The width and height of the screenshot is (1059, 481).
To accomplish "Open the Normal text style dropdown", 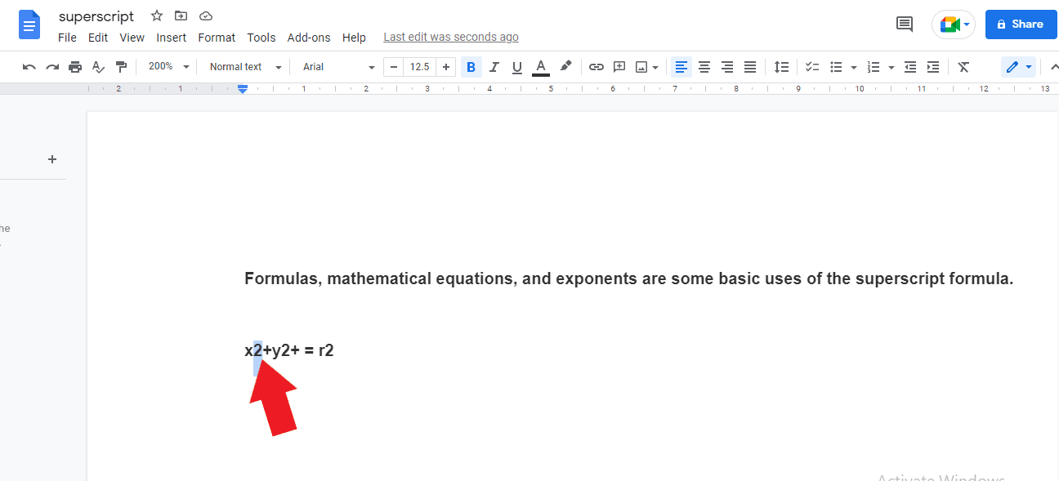I will point(245,67).
